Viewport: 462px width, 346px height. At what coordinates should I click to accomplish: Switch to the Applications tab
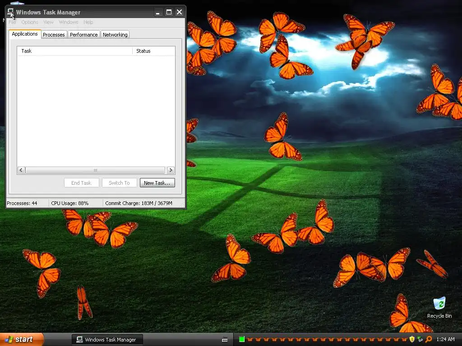(x=25, y=34)
